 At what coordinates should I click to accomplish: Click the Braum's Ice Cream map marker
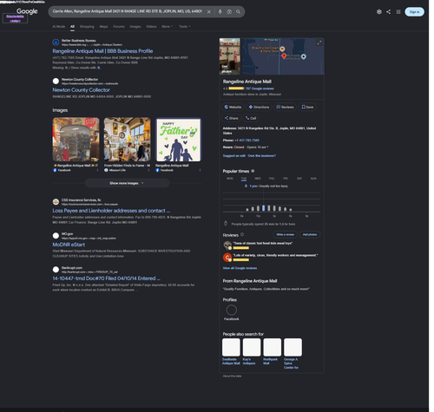pos(282,49)
